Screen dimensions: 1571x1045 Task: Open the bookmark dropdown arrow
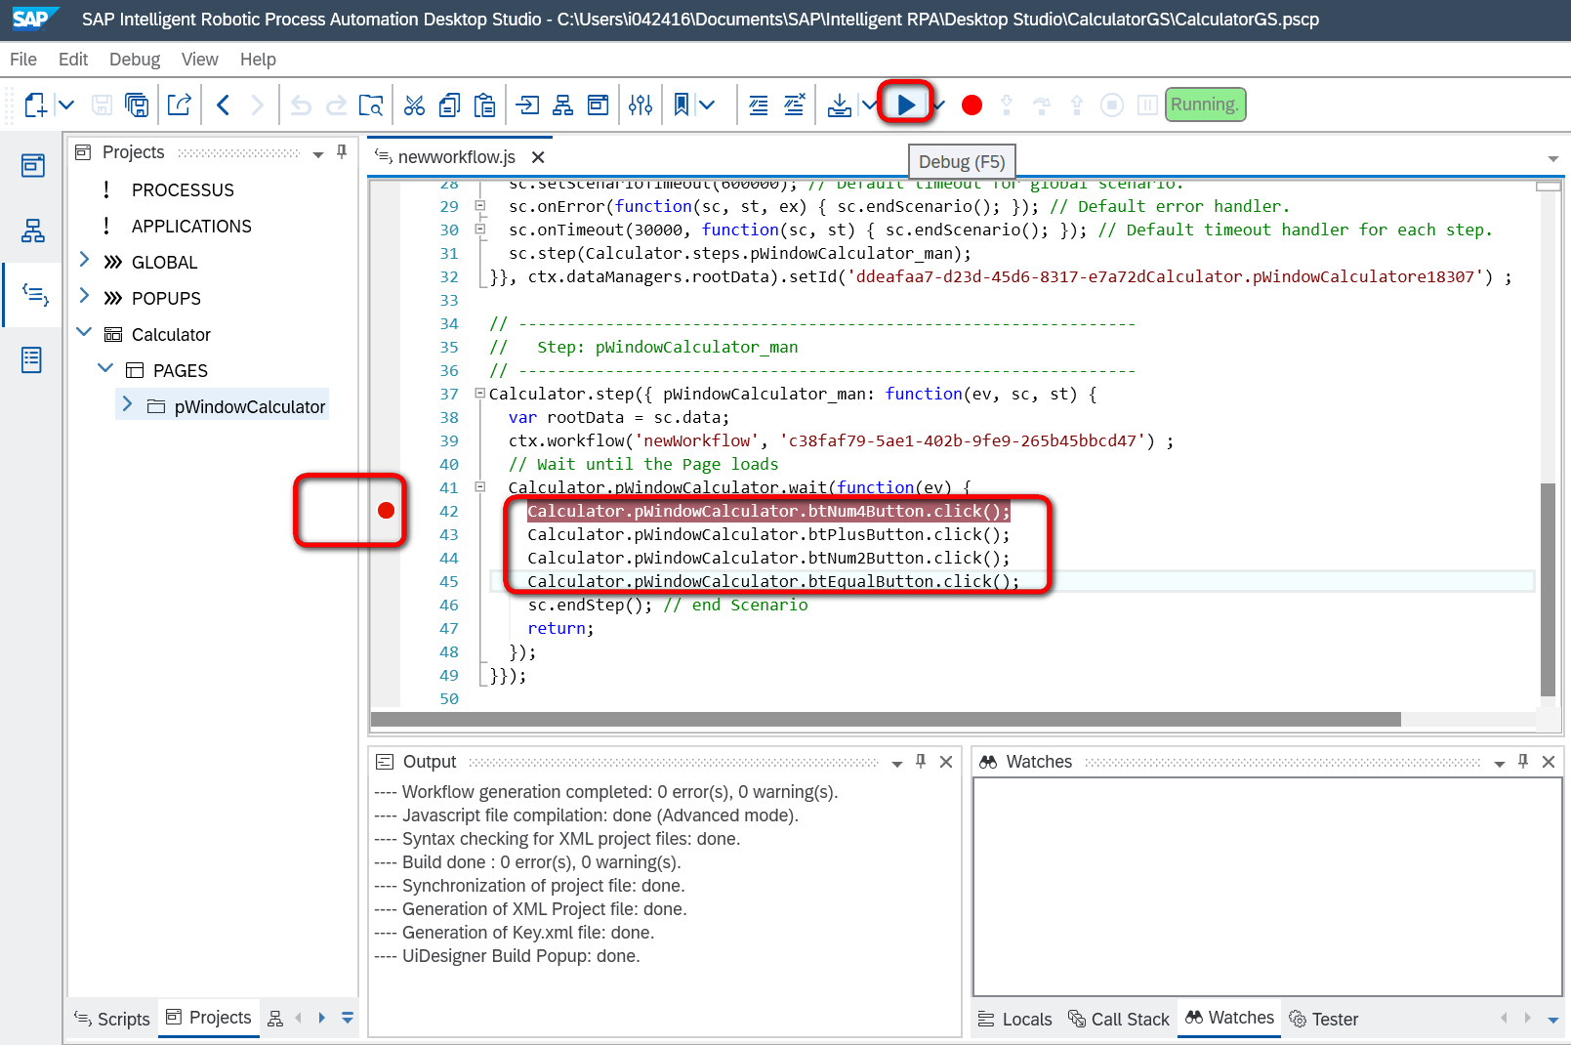(707, 104)
